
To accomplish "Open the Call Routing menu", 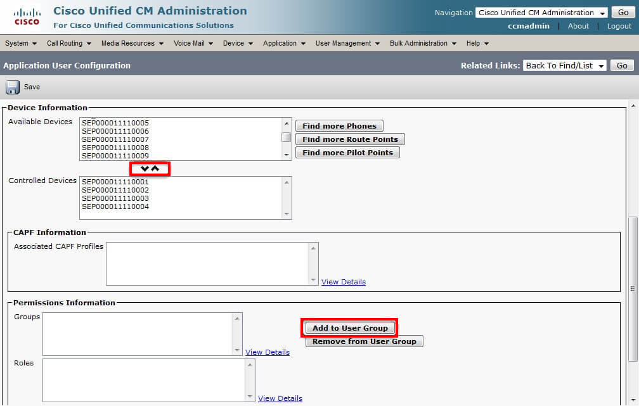I will (69, 43).
